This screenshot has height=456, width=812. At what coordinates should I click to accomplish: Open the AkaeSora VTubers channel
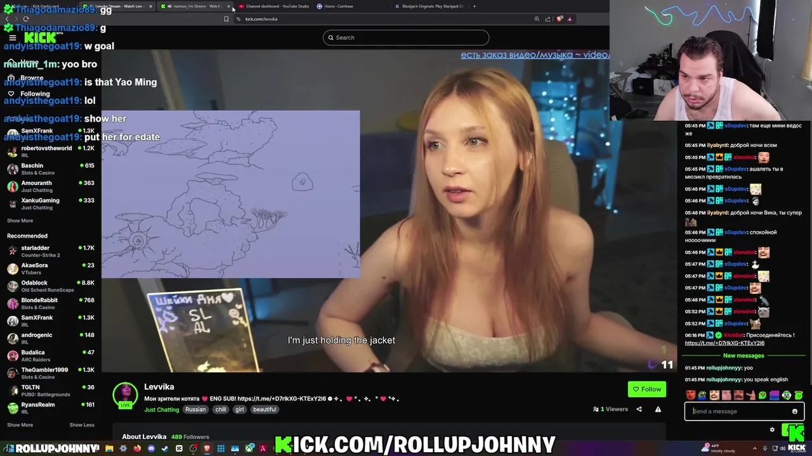(x=51, y=269)
